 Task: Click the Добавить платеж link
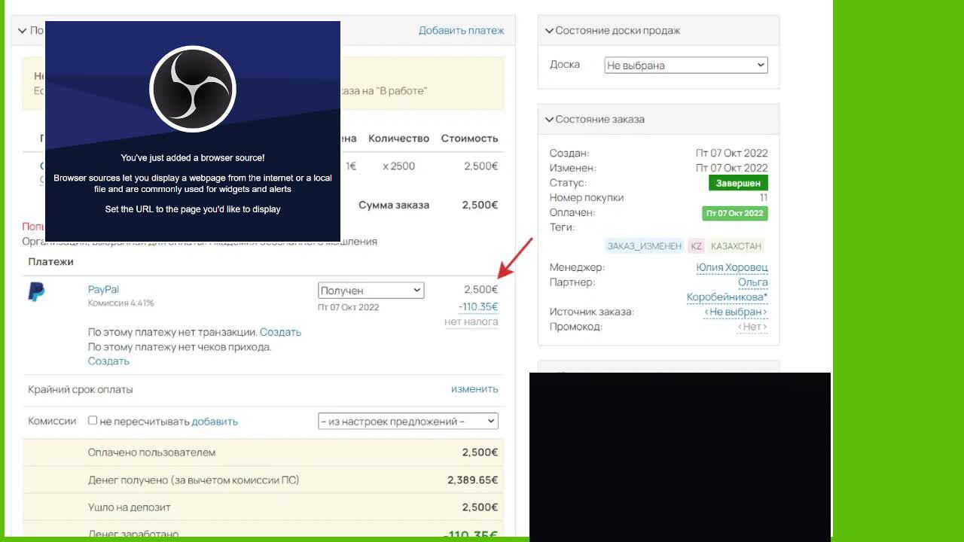point(462,31)
